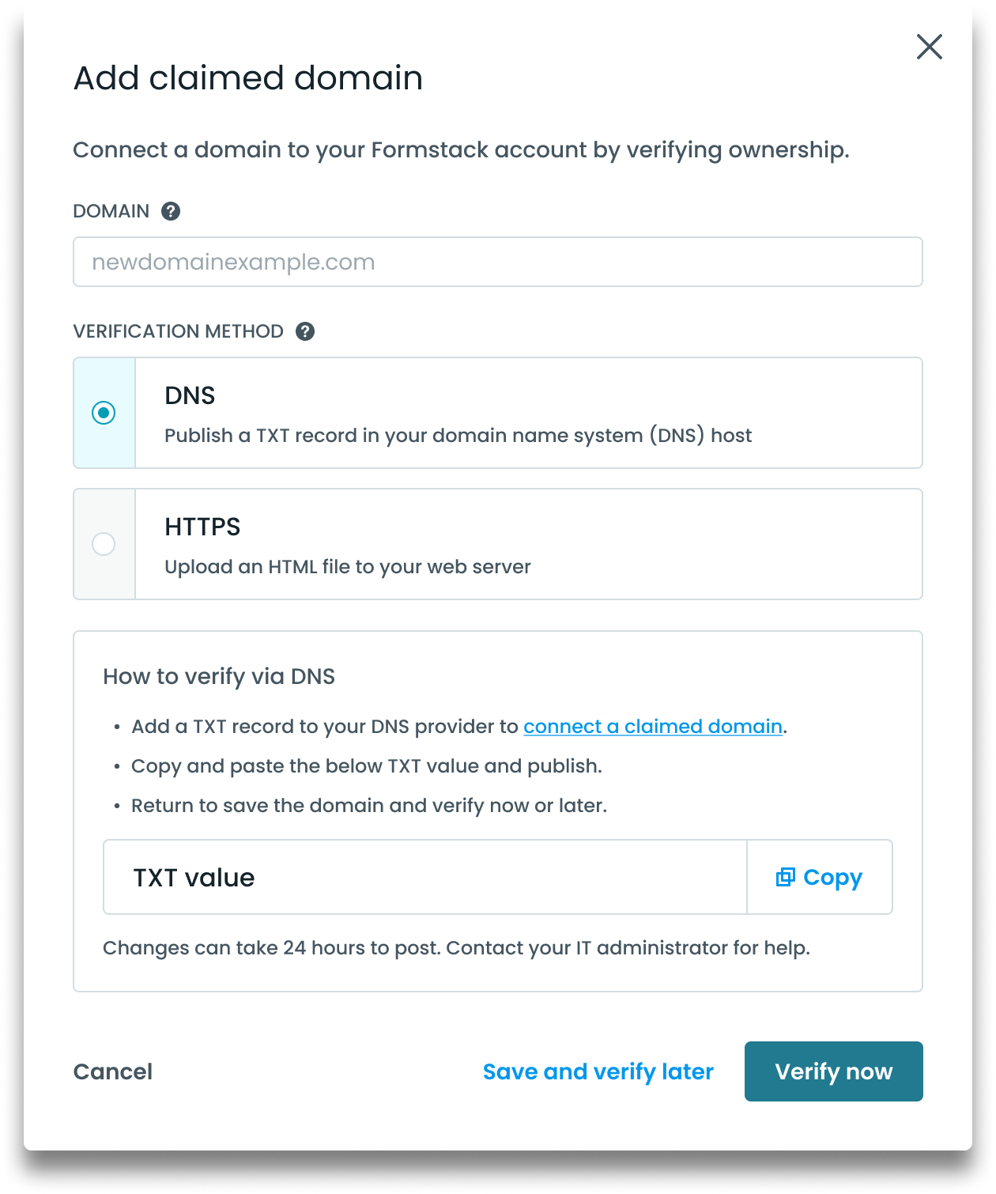This screenshot has height=1194, width=996.
Task: Click Save and verify later
Action: coord(598,1071)
